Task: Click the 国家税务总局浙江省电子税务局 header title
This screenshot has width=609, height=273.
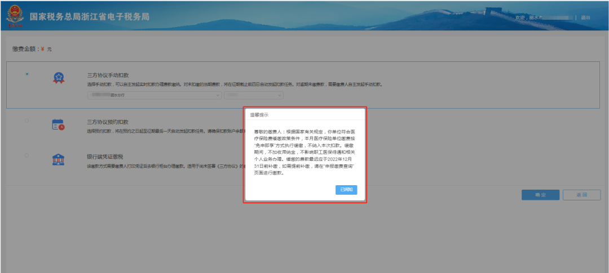Action: click(89, 17)
